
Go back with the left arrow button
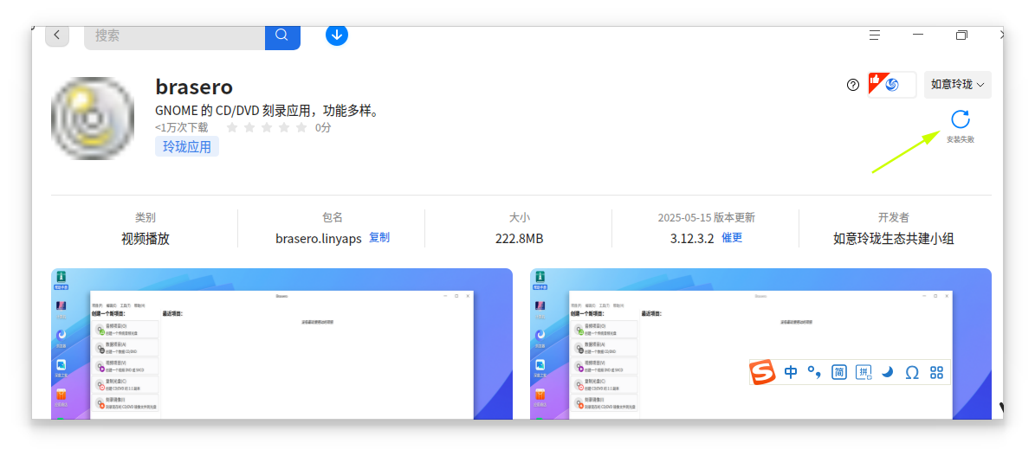[57, 35]
